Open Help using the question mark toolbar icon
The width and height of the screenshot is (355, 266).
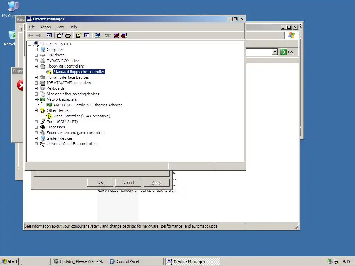[x=79, y=36]
